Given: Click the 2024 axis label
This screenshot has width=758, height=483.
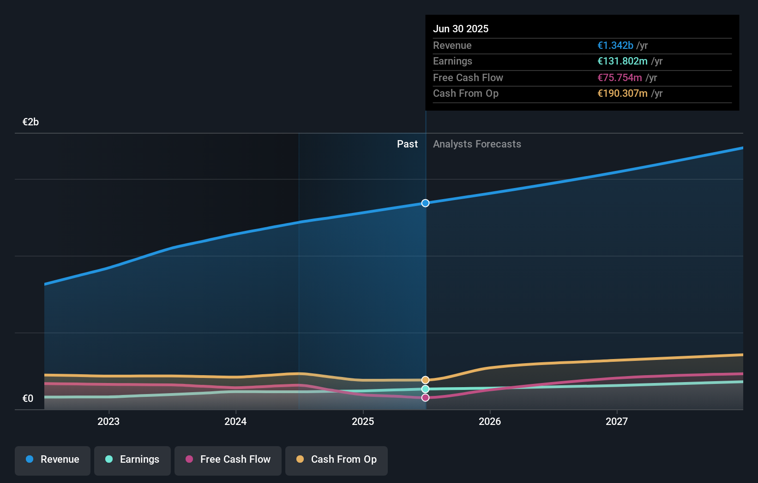Looking at the screenshot, I should 235,421.
